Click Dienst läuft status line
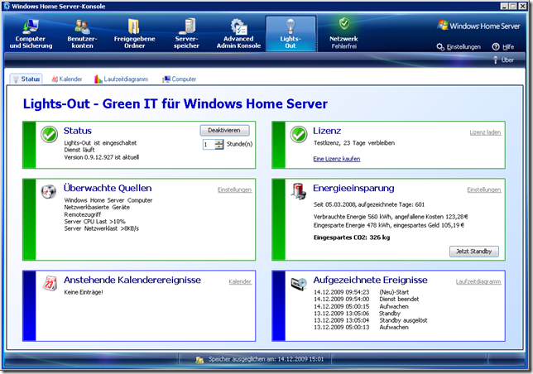This screenshot has height=374, width=533. 79,150
